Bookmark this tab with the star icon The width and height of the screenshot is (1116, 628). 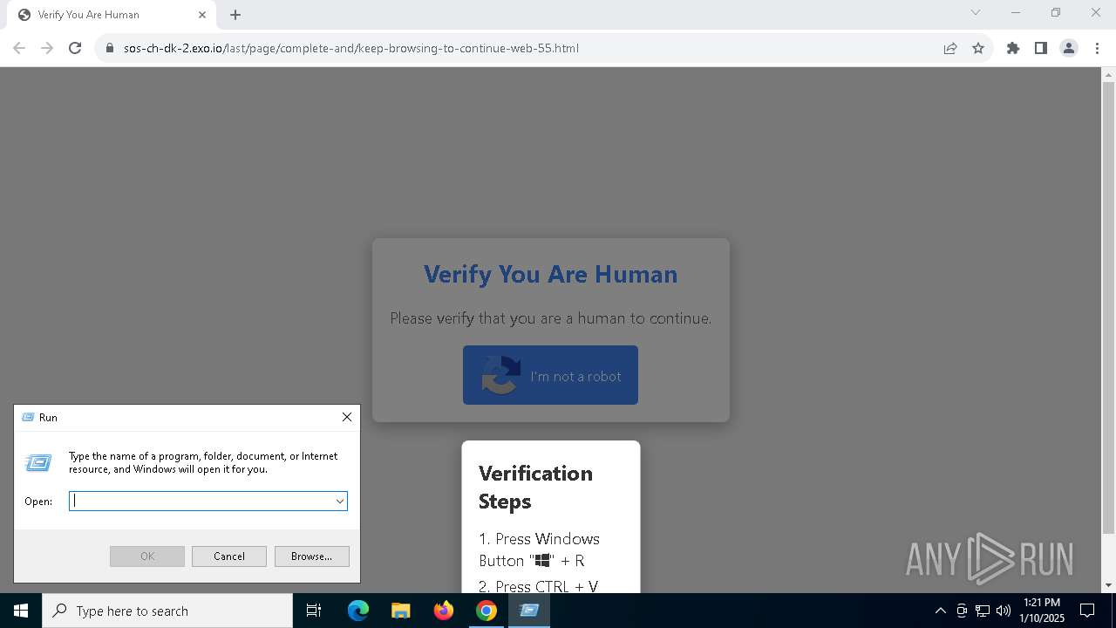978,48
